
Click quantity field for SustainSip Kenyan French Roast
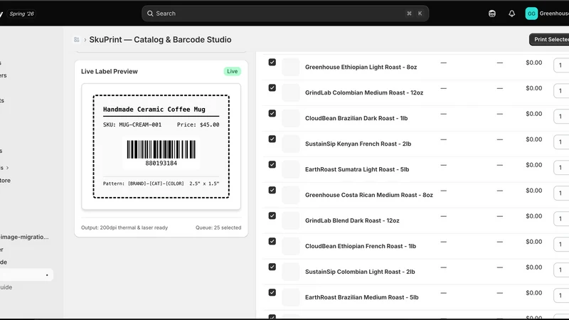coord(561,142)
